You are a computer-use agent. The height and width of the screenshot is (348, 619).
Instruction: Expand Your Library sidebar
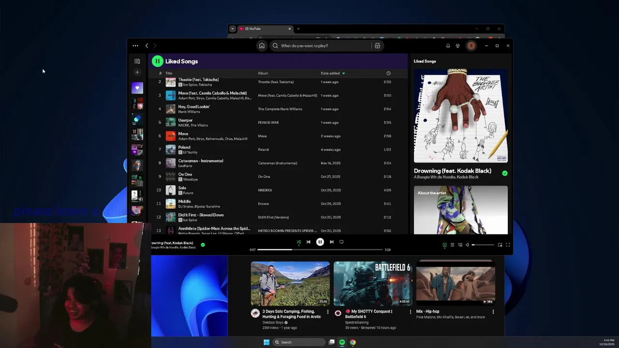tap(137, 61)
